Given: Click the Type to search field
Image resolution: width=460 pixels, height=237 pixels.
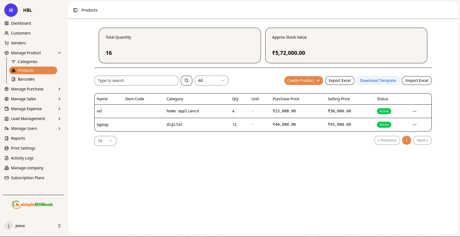Looking at the screenshot, I should 136,81.
